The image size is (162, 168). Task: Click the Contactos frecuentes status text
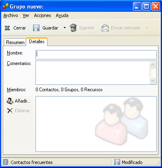(x=31, y=162)
